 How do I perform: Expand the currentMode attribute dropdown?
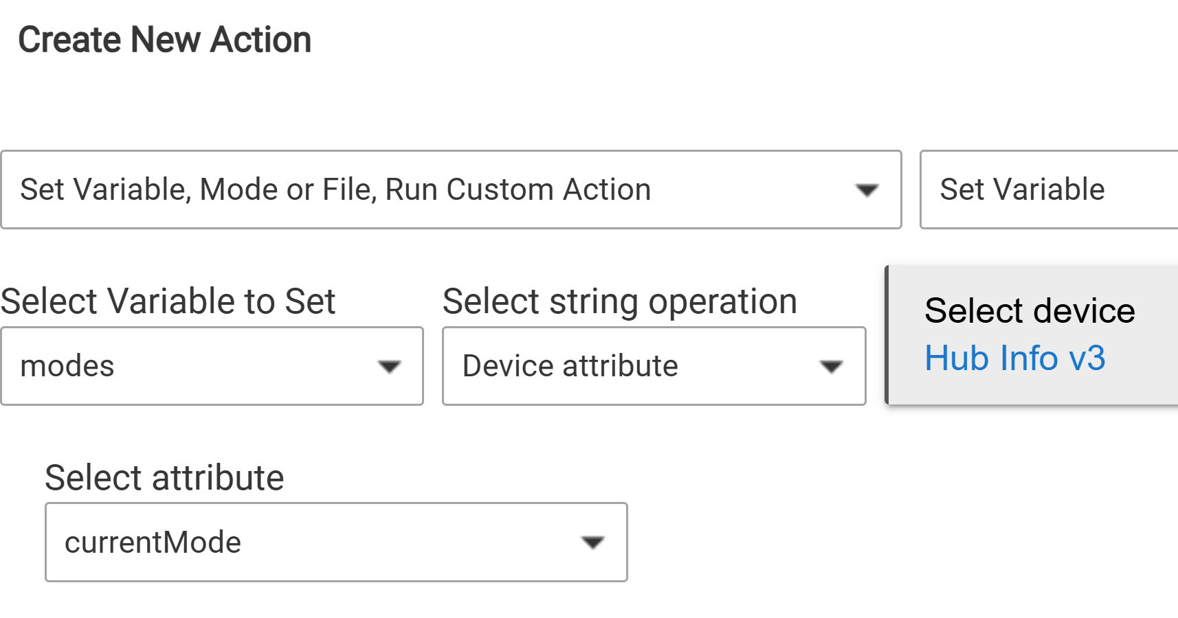335,542
